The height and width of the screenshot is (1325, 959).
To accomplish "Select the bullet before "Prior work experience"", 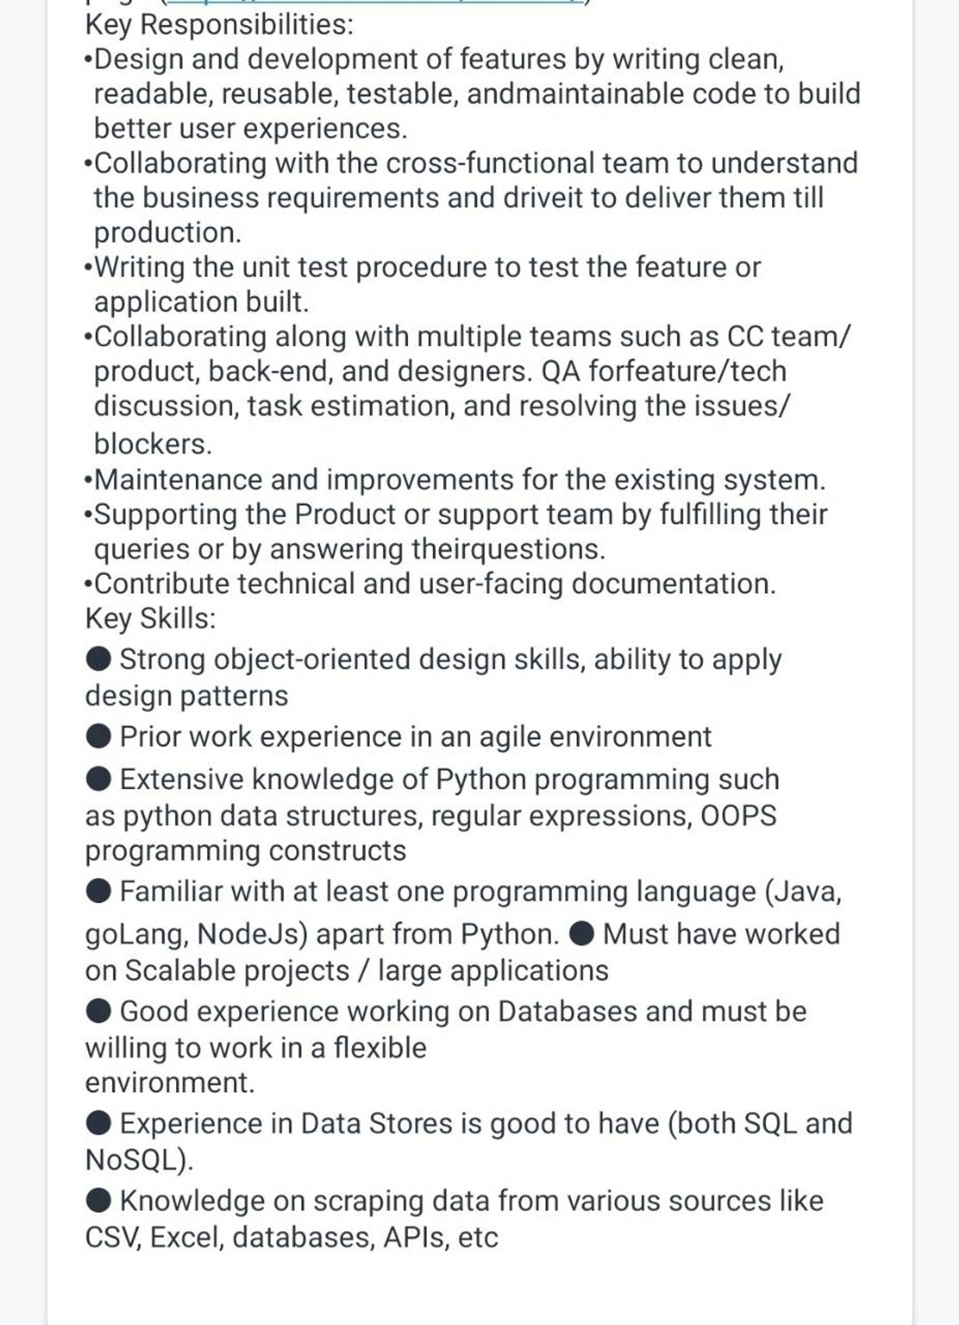I will tap(98, 736).
